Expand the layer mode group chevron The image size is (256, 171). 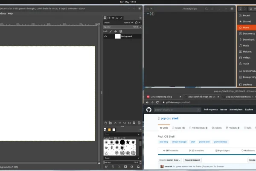[140, 23]
